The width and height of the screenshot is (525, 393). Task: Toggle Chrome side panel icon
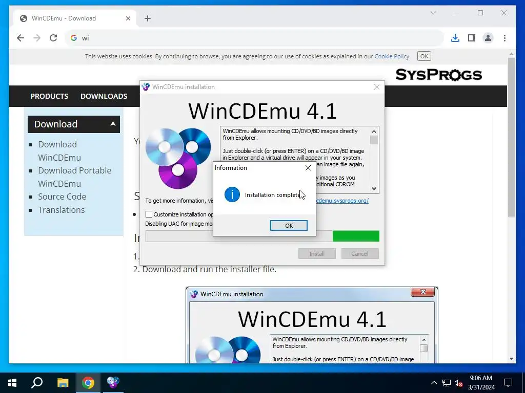coord(472,38)
